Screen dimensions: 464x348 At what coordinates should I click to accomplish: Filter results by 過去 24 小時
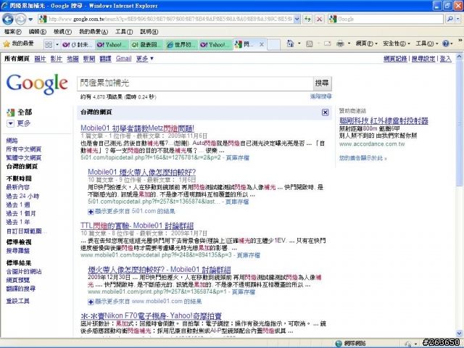tap(22, 196)
